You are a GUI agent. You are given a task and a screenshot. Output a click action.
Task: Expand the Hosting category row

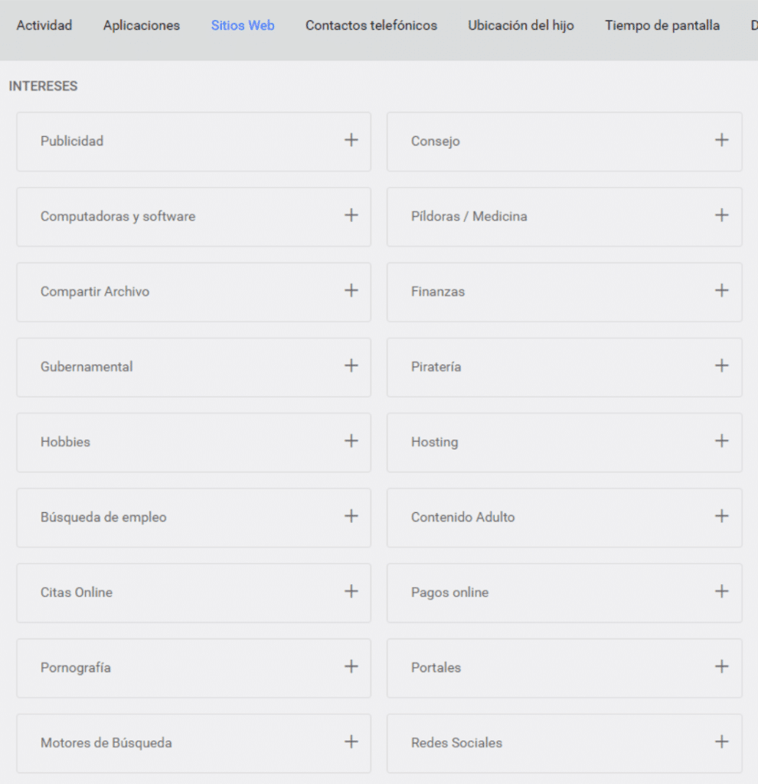pos(564,443)
